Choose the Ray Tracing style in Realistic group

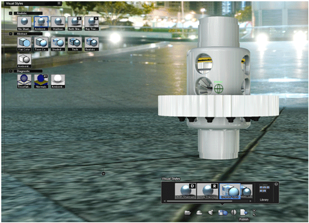[92, 24]
